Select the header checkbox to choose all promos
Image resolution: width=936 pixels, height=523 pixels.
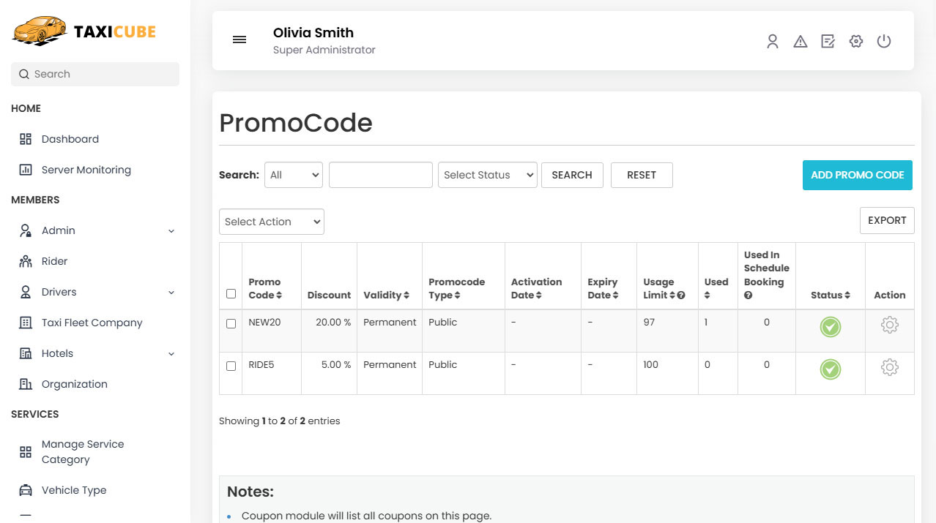click(x=231, y=293)
